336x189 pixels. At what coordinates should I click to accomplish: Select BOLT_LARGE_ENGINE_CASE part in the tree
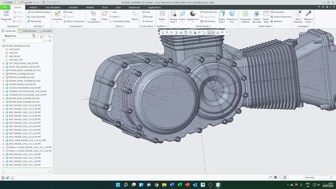pos(27,140)
